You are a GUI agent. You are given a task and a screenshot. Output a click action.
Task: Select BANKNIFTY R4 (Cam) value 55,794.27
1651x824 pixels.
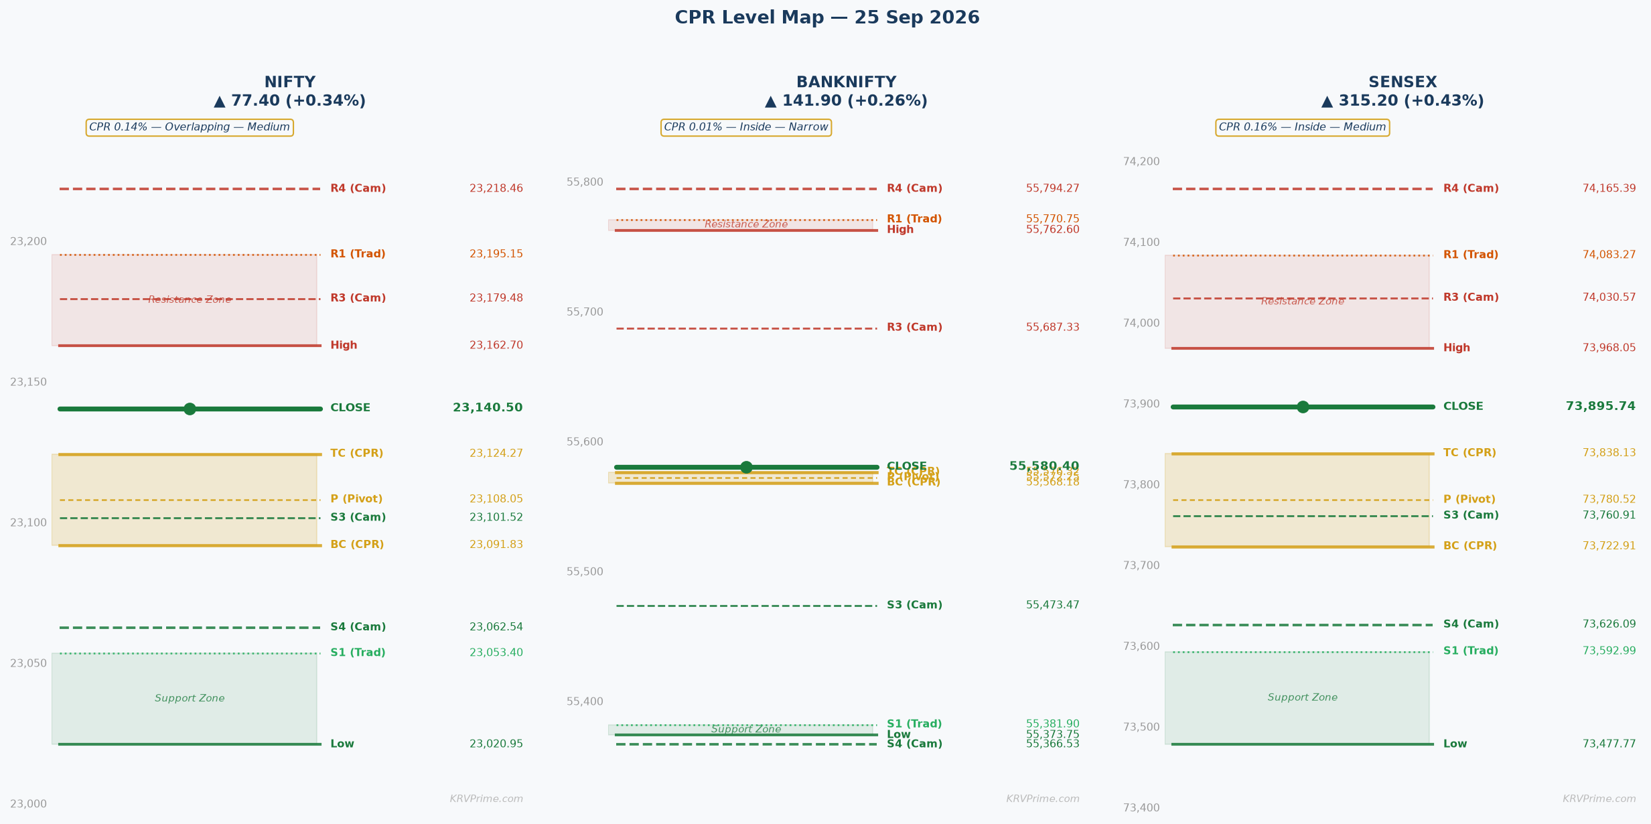(x=1053, y=189)
